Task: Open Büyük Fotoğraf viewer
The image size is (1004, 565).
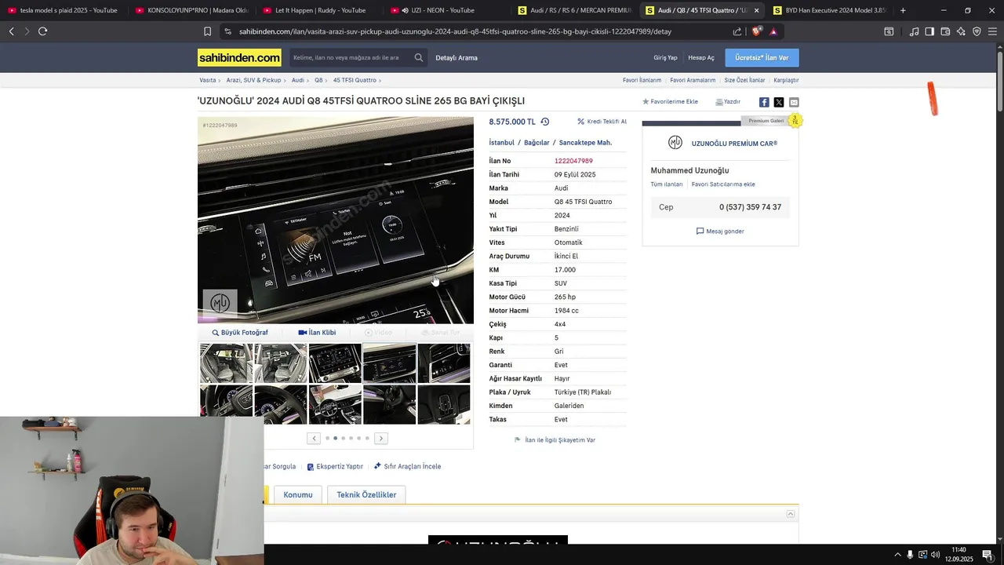Action: (240, 333)
